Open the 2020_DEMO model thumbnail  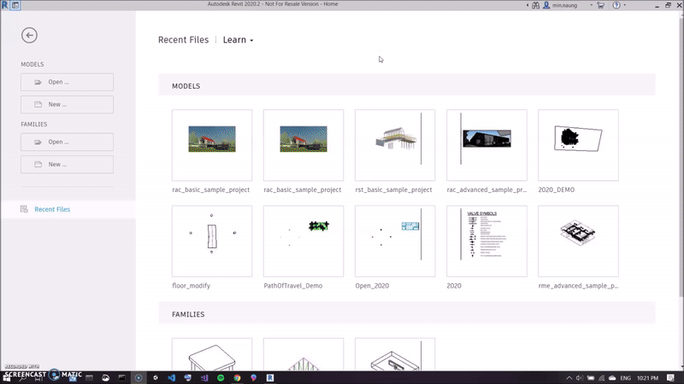(578, 145)
